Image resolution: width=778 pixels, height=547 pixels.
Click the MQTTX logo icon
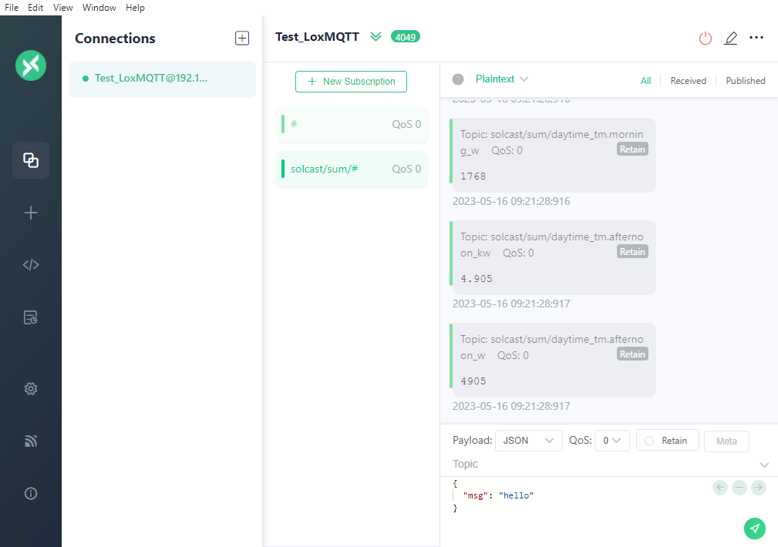31,65
